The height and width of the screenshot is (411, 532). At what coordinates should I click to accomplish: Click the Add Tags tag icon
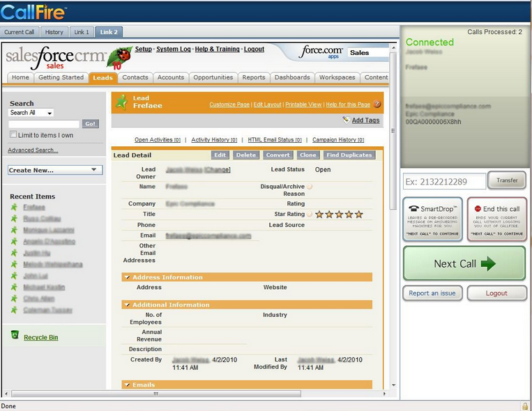tap(346, 120)
